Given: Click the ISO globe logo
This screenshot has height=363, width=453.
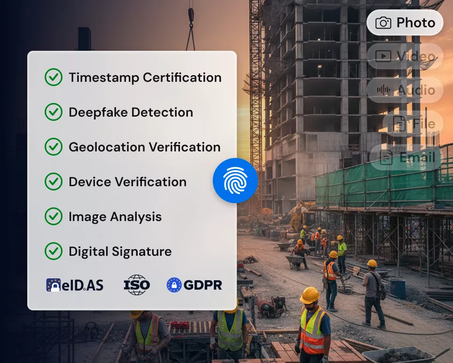Looking at the screenshot, I should coord(136,284).
